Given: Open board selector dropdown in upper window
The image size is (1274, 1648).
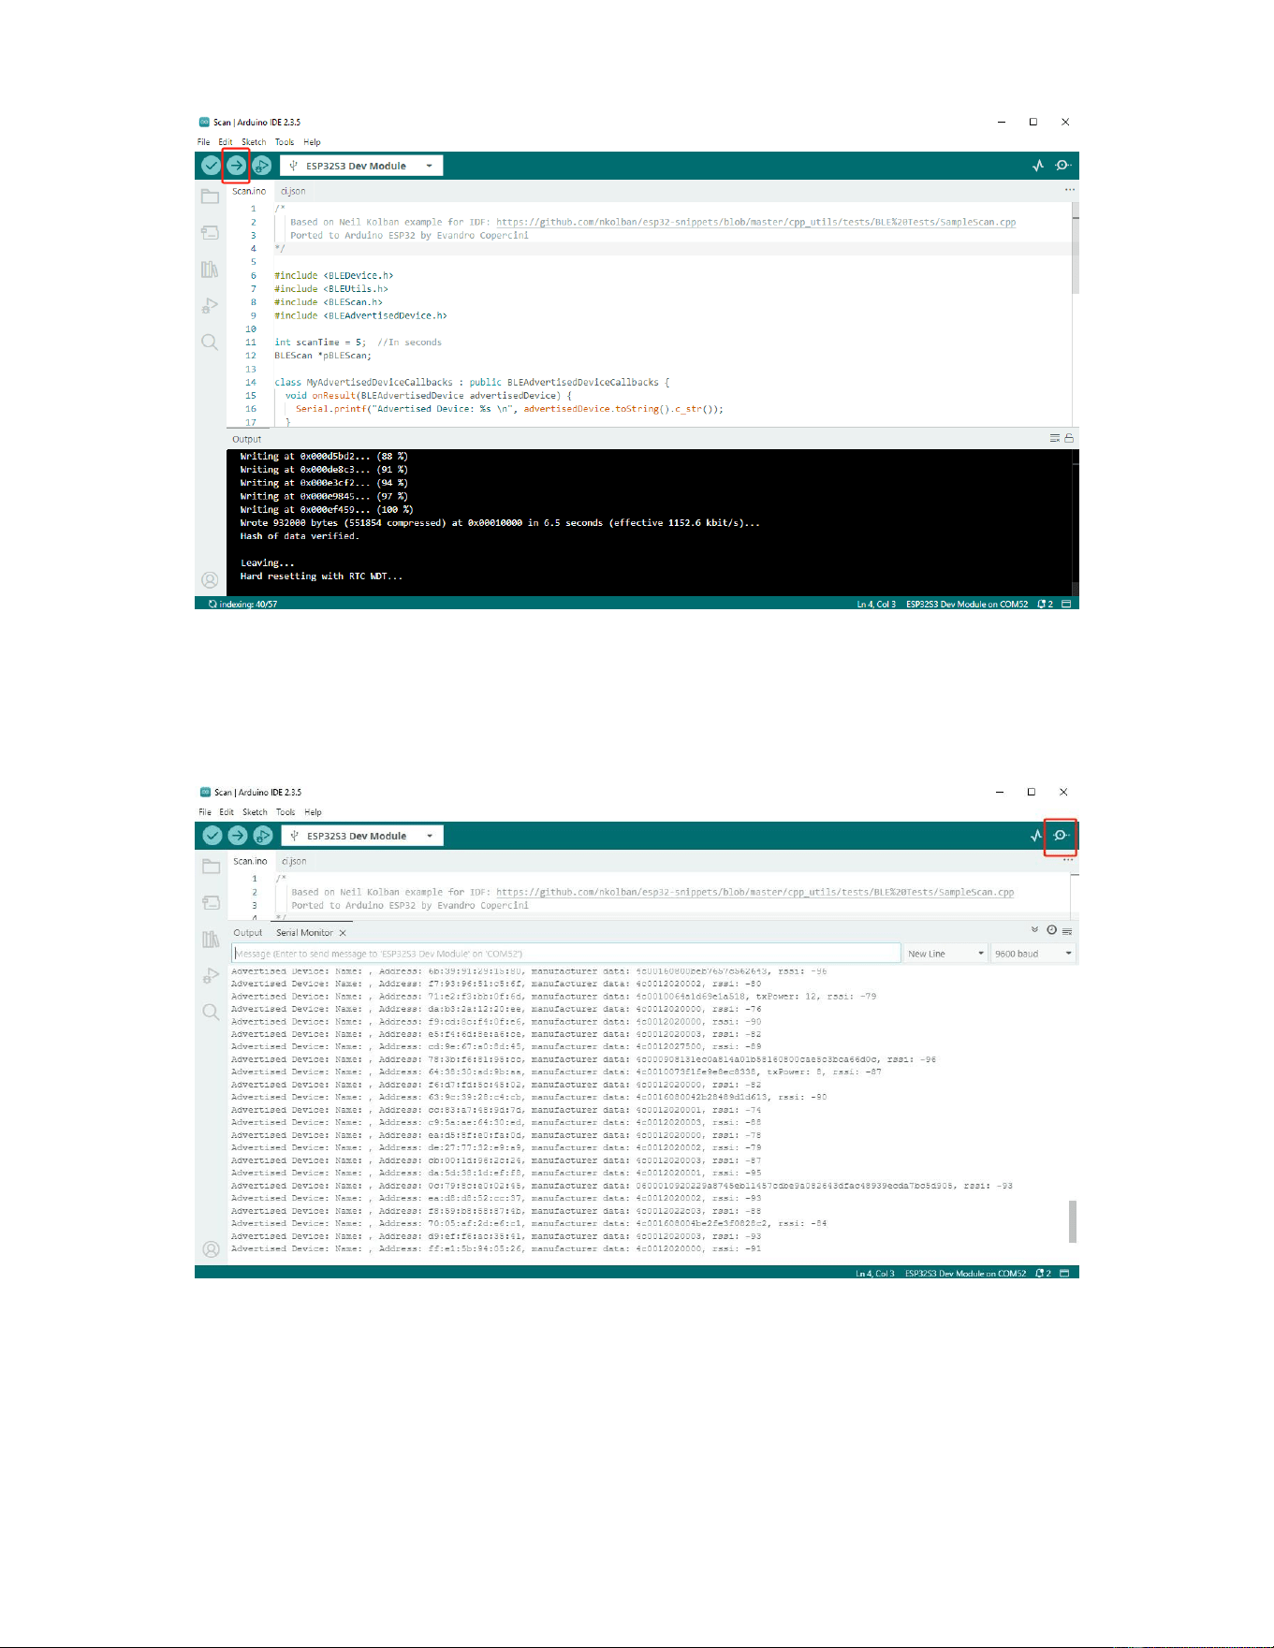Looking at the screenshot, I should click(x=361, y=166).
